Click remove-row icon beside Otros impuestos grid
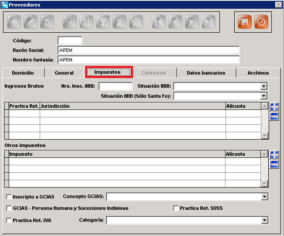 tap(274, 164)
